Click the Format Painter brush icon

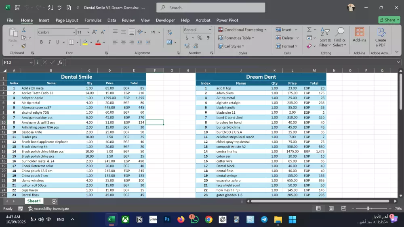coord(24,46)
